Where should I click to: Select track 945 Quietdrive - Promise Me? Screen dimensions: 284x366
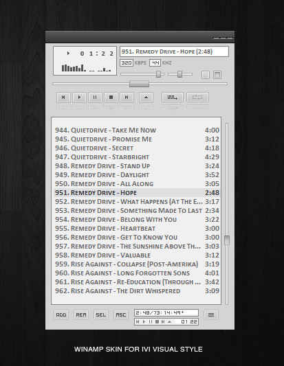(x=138, y=139)
